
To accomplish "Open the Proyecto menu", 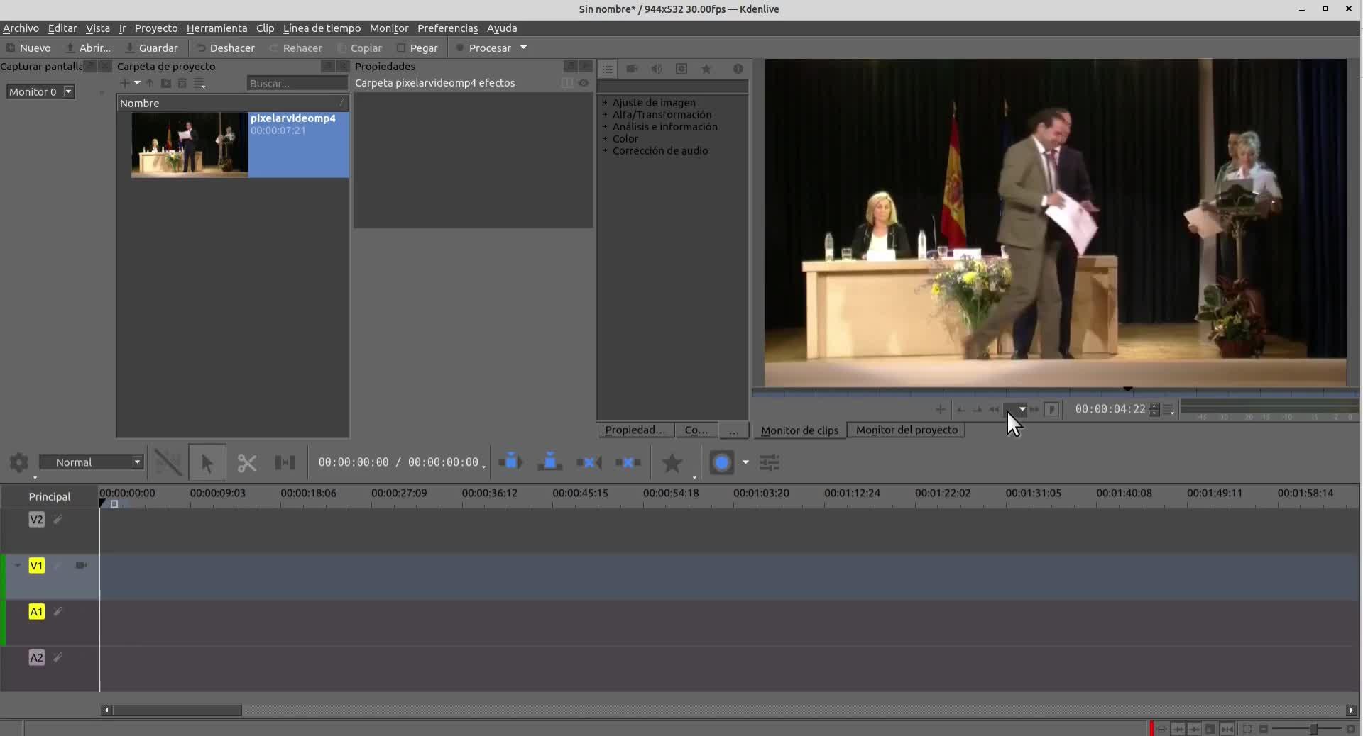I will (x=156, y=28).
